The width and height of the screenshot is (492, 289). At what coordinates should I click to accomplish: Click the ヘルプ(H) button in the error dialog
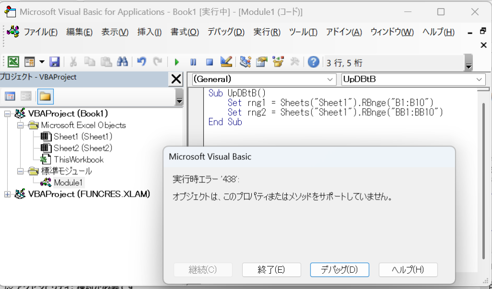(408, 270)
